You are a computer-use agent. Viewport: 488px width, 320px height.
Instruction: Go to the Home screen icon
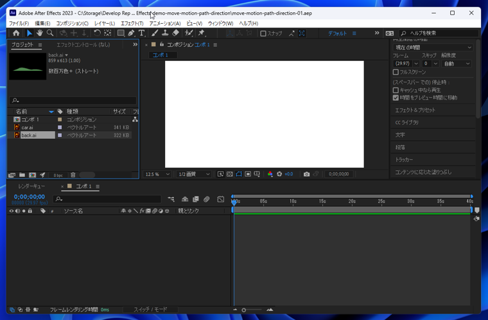(x=16, y=33)
